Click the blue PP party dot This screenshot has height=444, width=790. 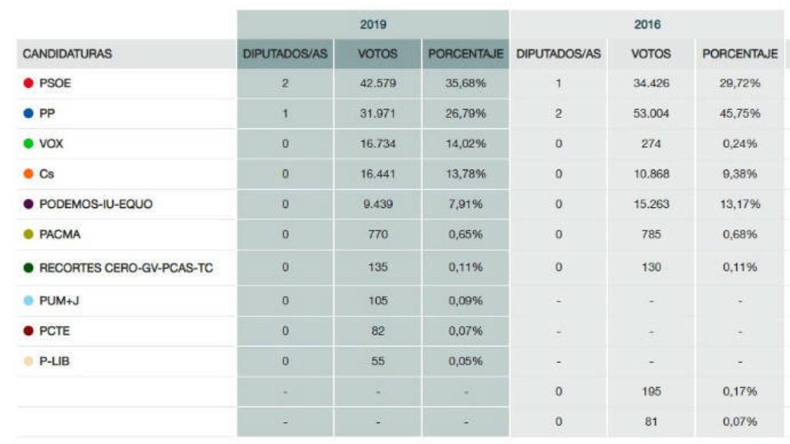[29, 113]
